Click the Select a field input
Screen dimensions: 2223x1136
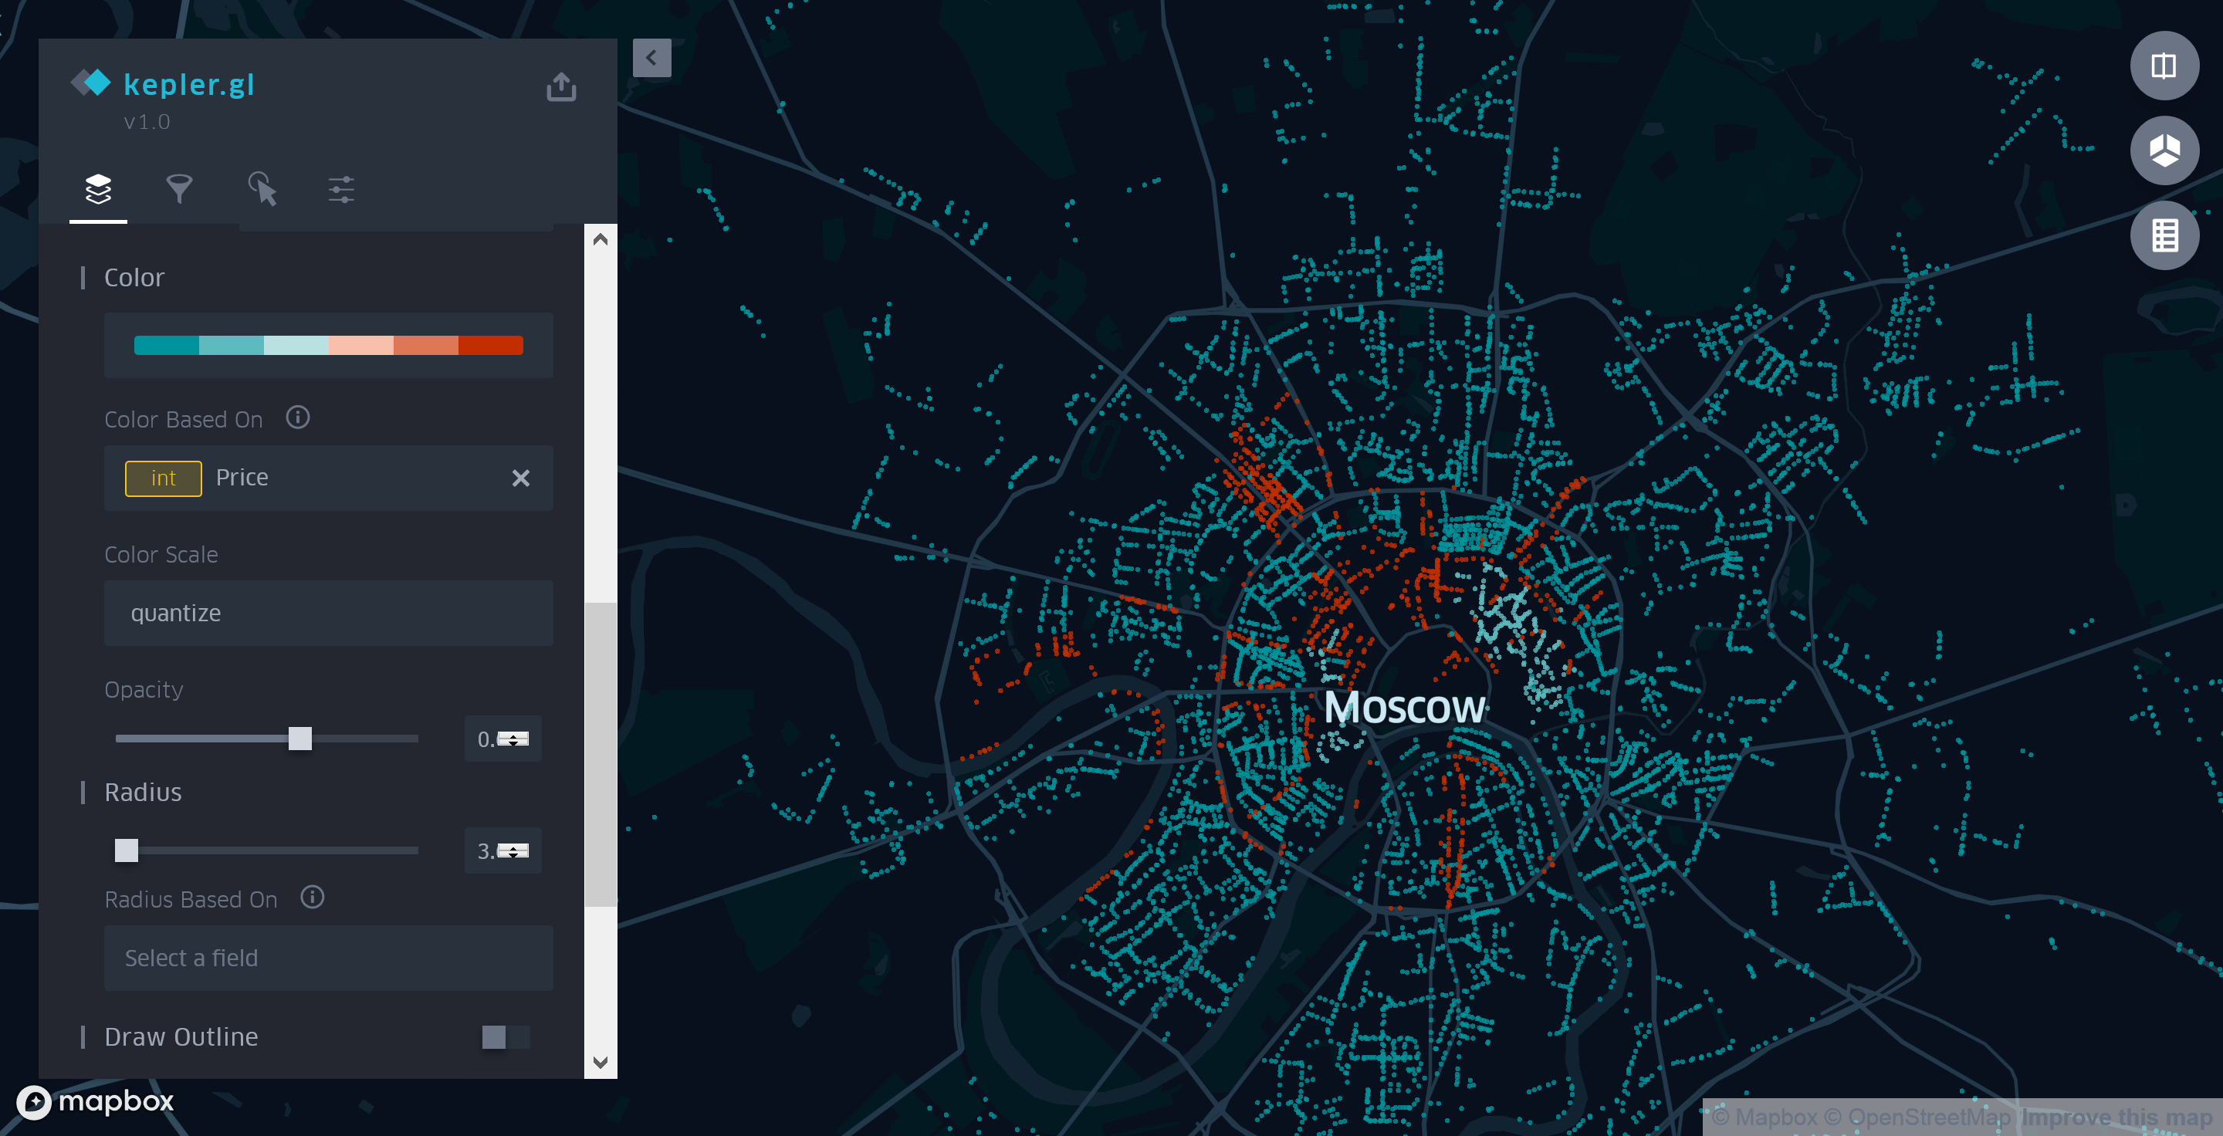326,958
